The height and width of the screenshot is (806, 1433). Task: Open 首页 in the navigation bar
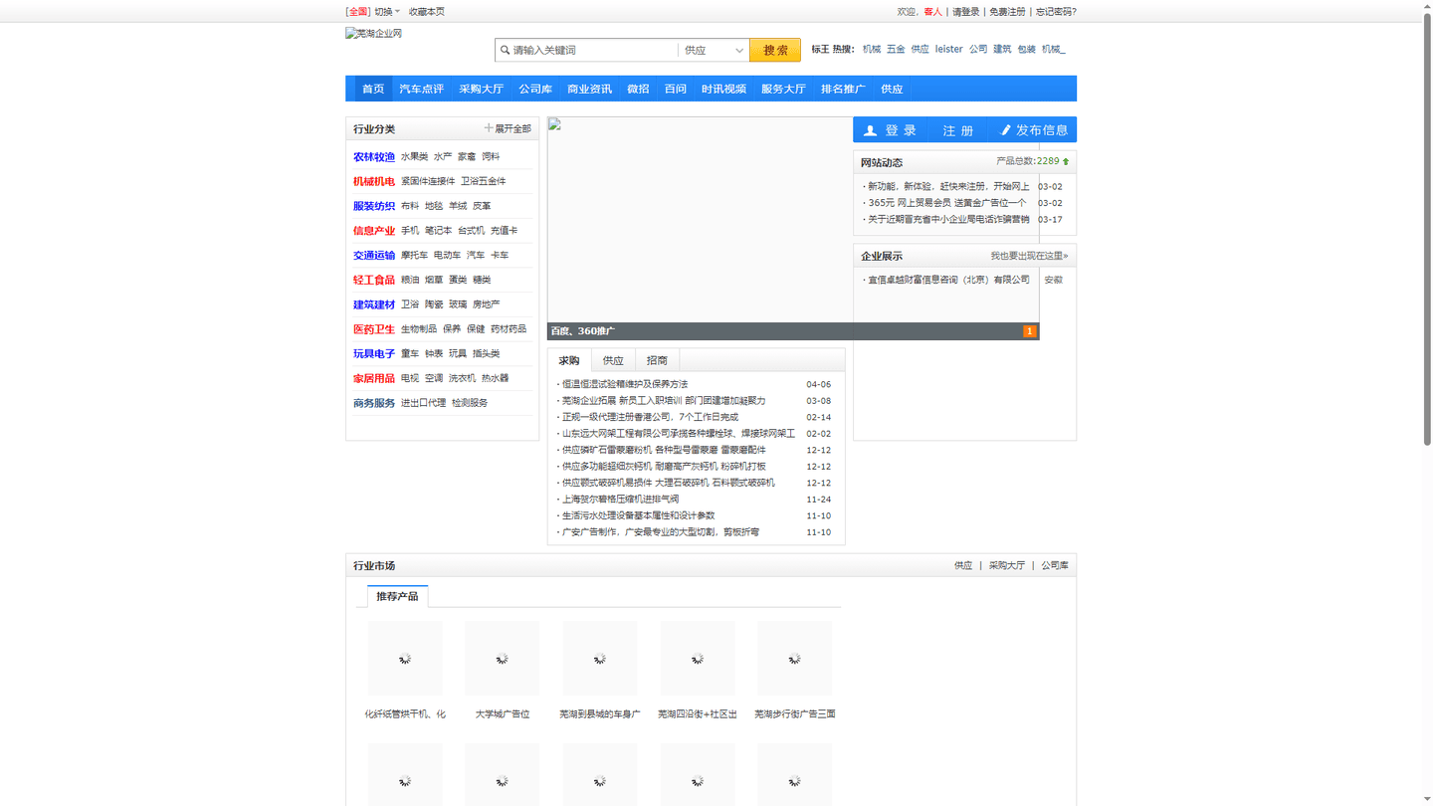[x=373, y=89]
